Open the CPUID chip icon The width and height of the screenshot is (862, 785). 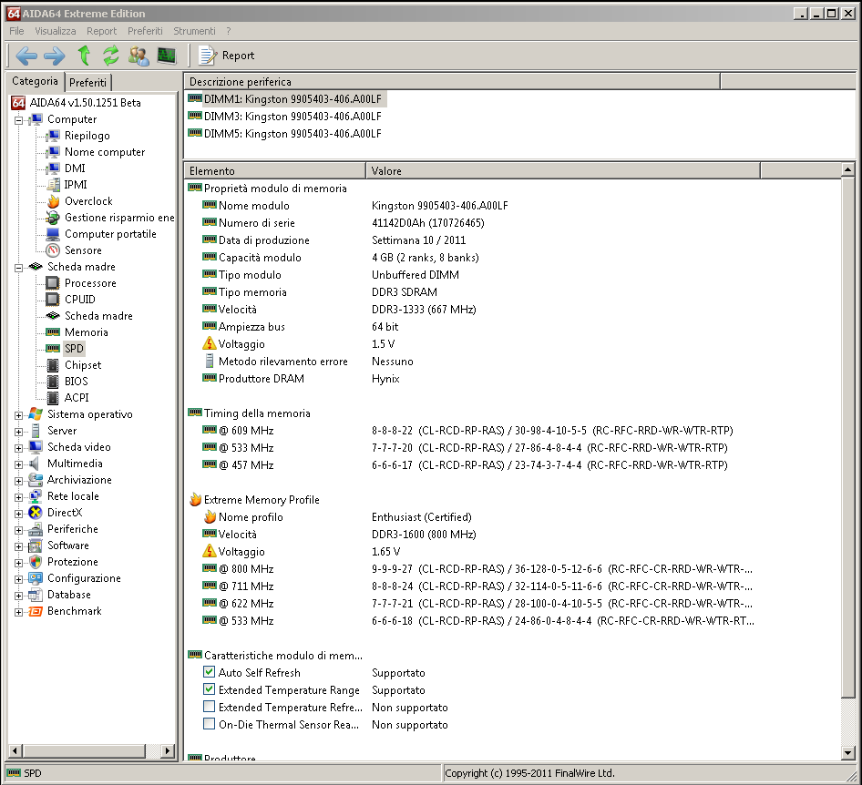pos(53,300)
